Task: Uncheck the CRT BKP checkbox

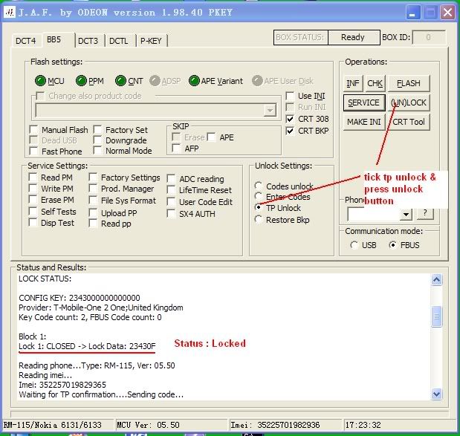Action: 290,131
